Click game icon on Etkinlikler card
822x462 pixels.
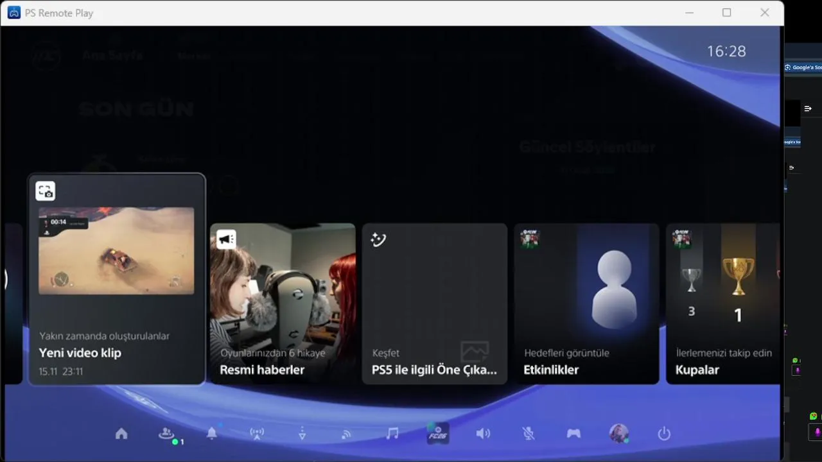[530, 239]
